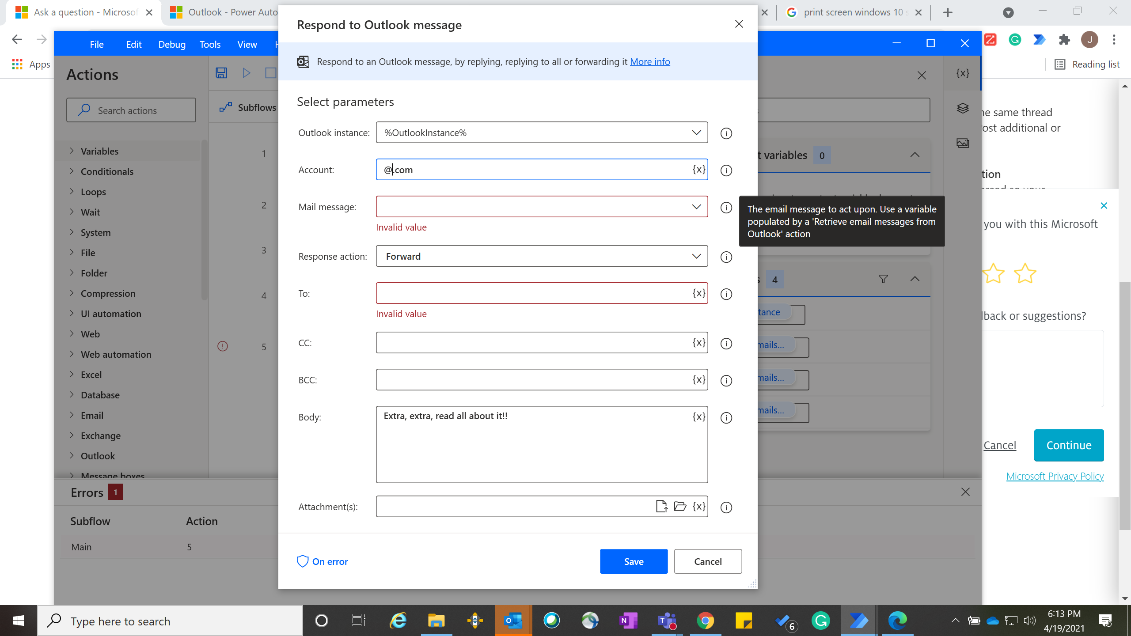This screenshot has height=636, width=1131.
Task: Click the Run flow play icon
Action: [x=247, y=73]
